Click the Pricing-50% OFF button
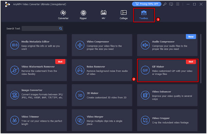 tap(147, 4)
